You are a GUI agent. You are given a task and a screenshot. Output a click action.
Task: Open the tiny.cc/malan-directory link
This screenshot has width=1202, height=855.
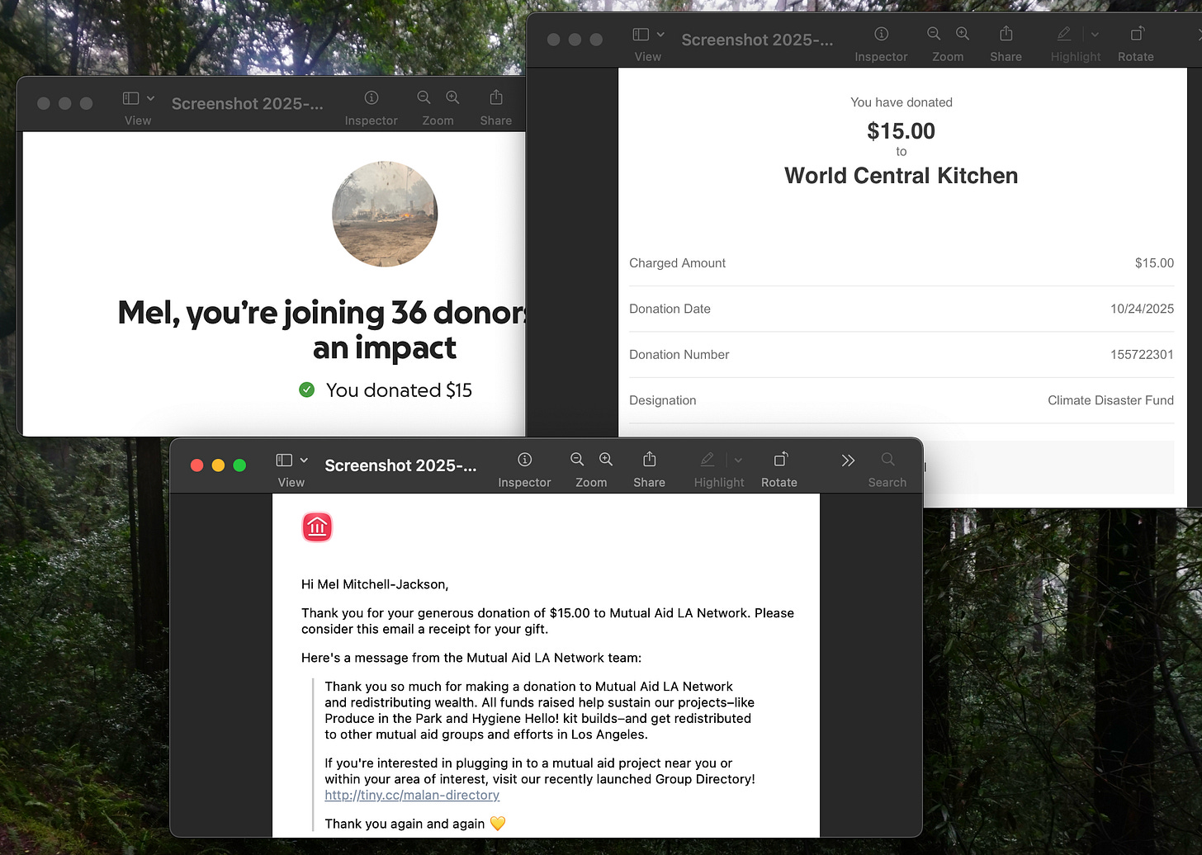click(x=412, y=795)
